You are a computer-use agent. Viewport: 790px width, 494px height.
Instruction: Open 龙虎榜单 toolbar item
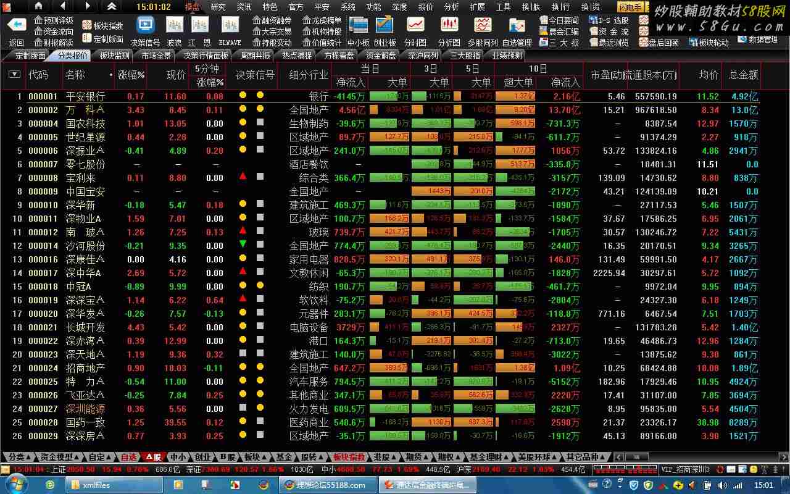pyautogui.click(x=322, y=20)
